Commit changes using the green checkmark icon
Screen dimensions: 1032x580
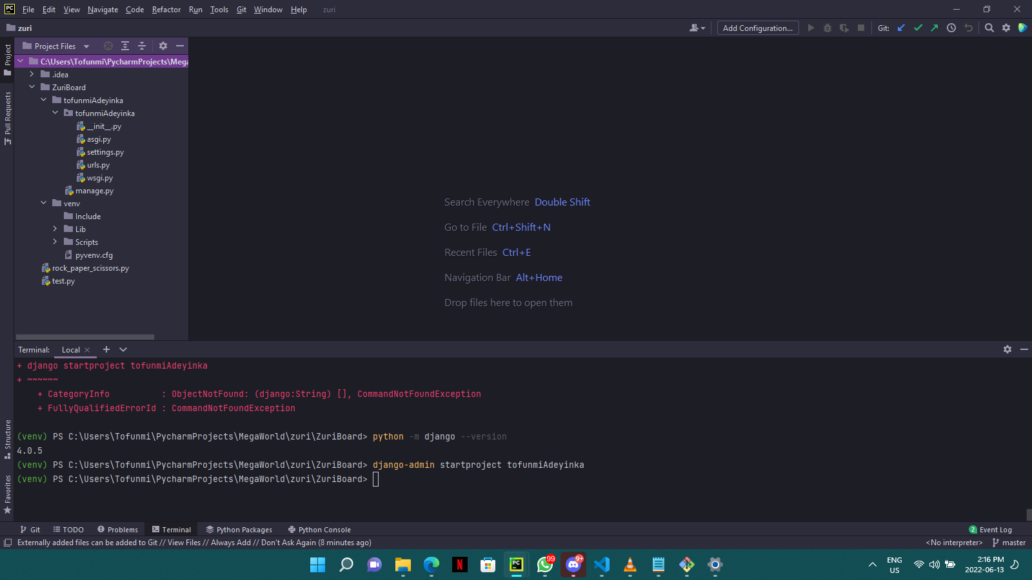tap(918, 28)
